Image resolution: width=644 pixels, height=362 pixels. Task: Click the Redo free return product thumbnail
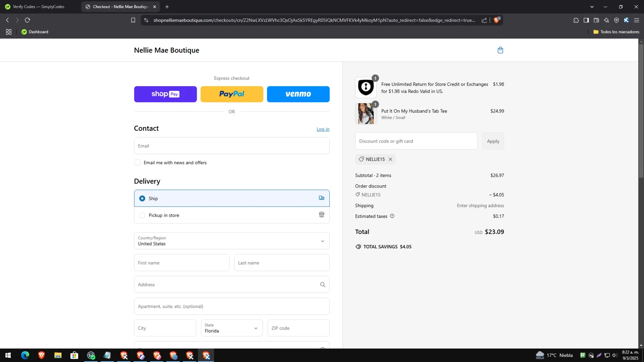pyautogui.click(x=366, y=87)
